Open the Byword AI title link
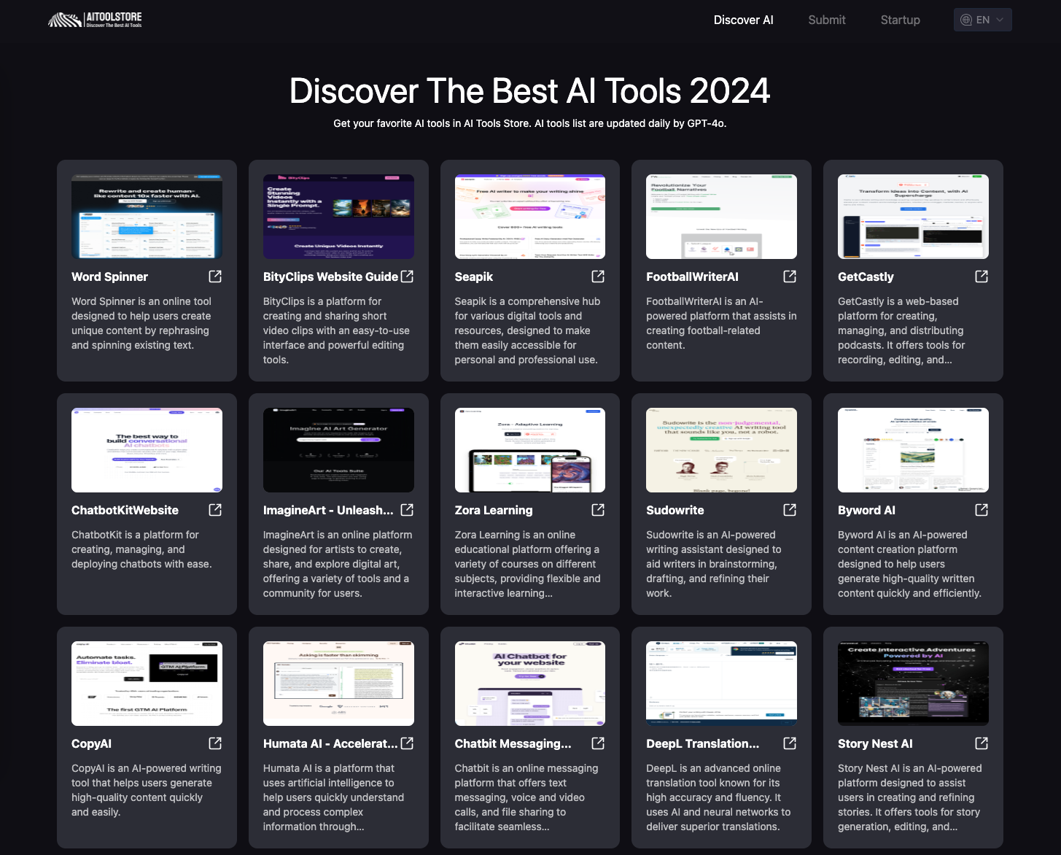 tap(866, 510)
